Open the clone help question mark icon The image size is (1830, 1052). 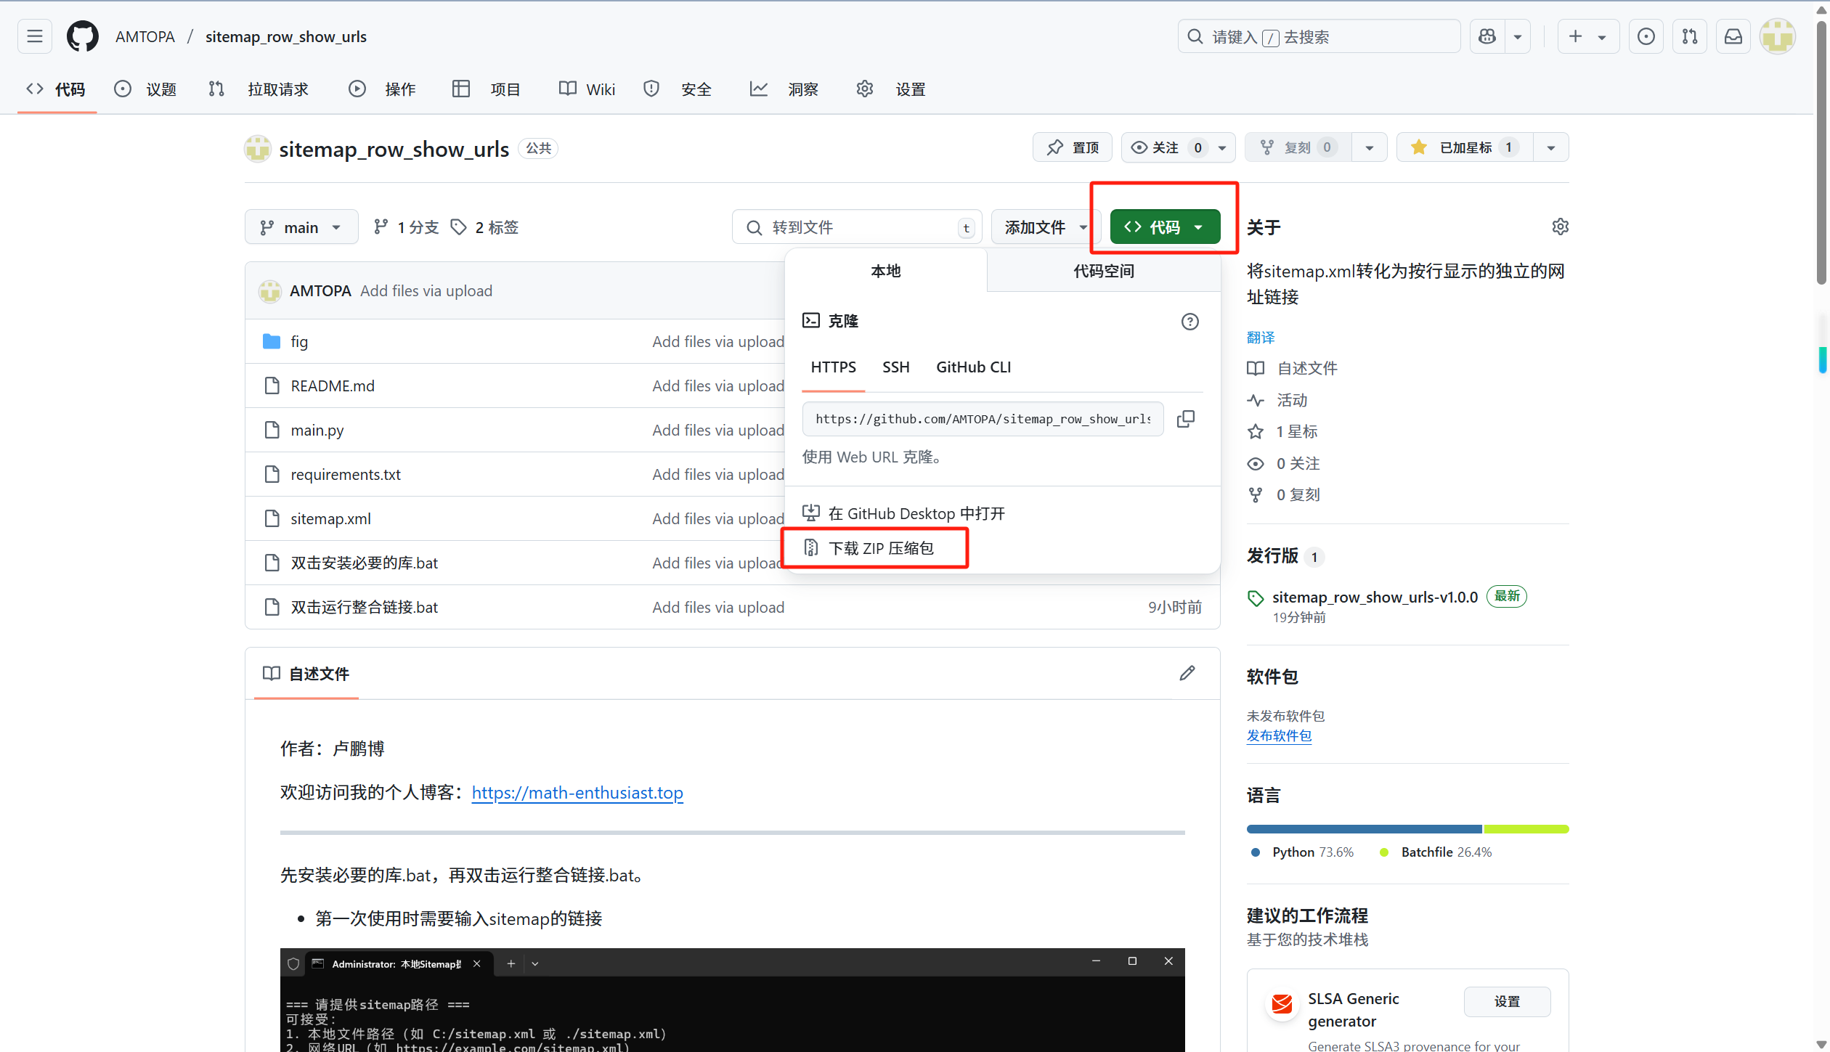[1189, 322]
